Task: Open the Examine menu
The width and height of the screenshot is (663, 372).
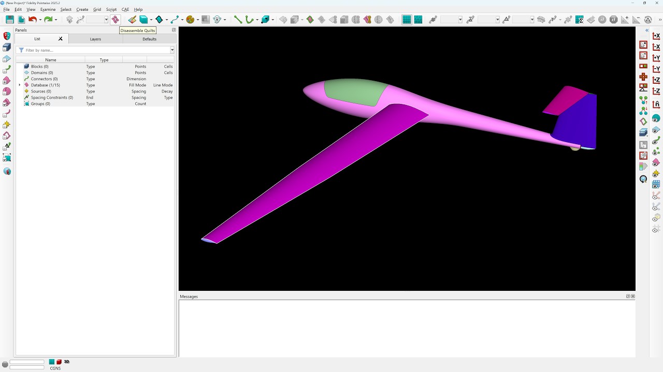Action: (x=48, y=9)
